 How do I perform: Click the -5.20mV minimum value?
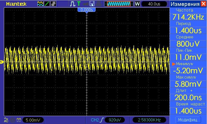(x=188, y=71)
